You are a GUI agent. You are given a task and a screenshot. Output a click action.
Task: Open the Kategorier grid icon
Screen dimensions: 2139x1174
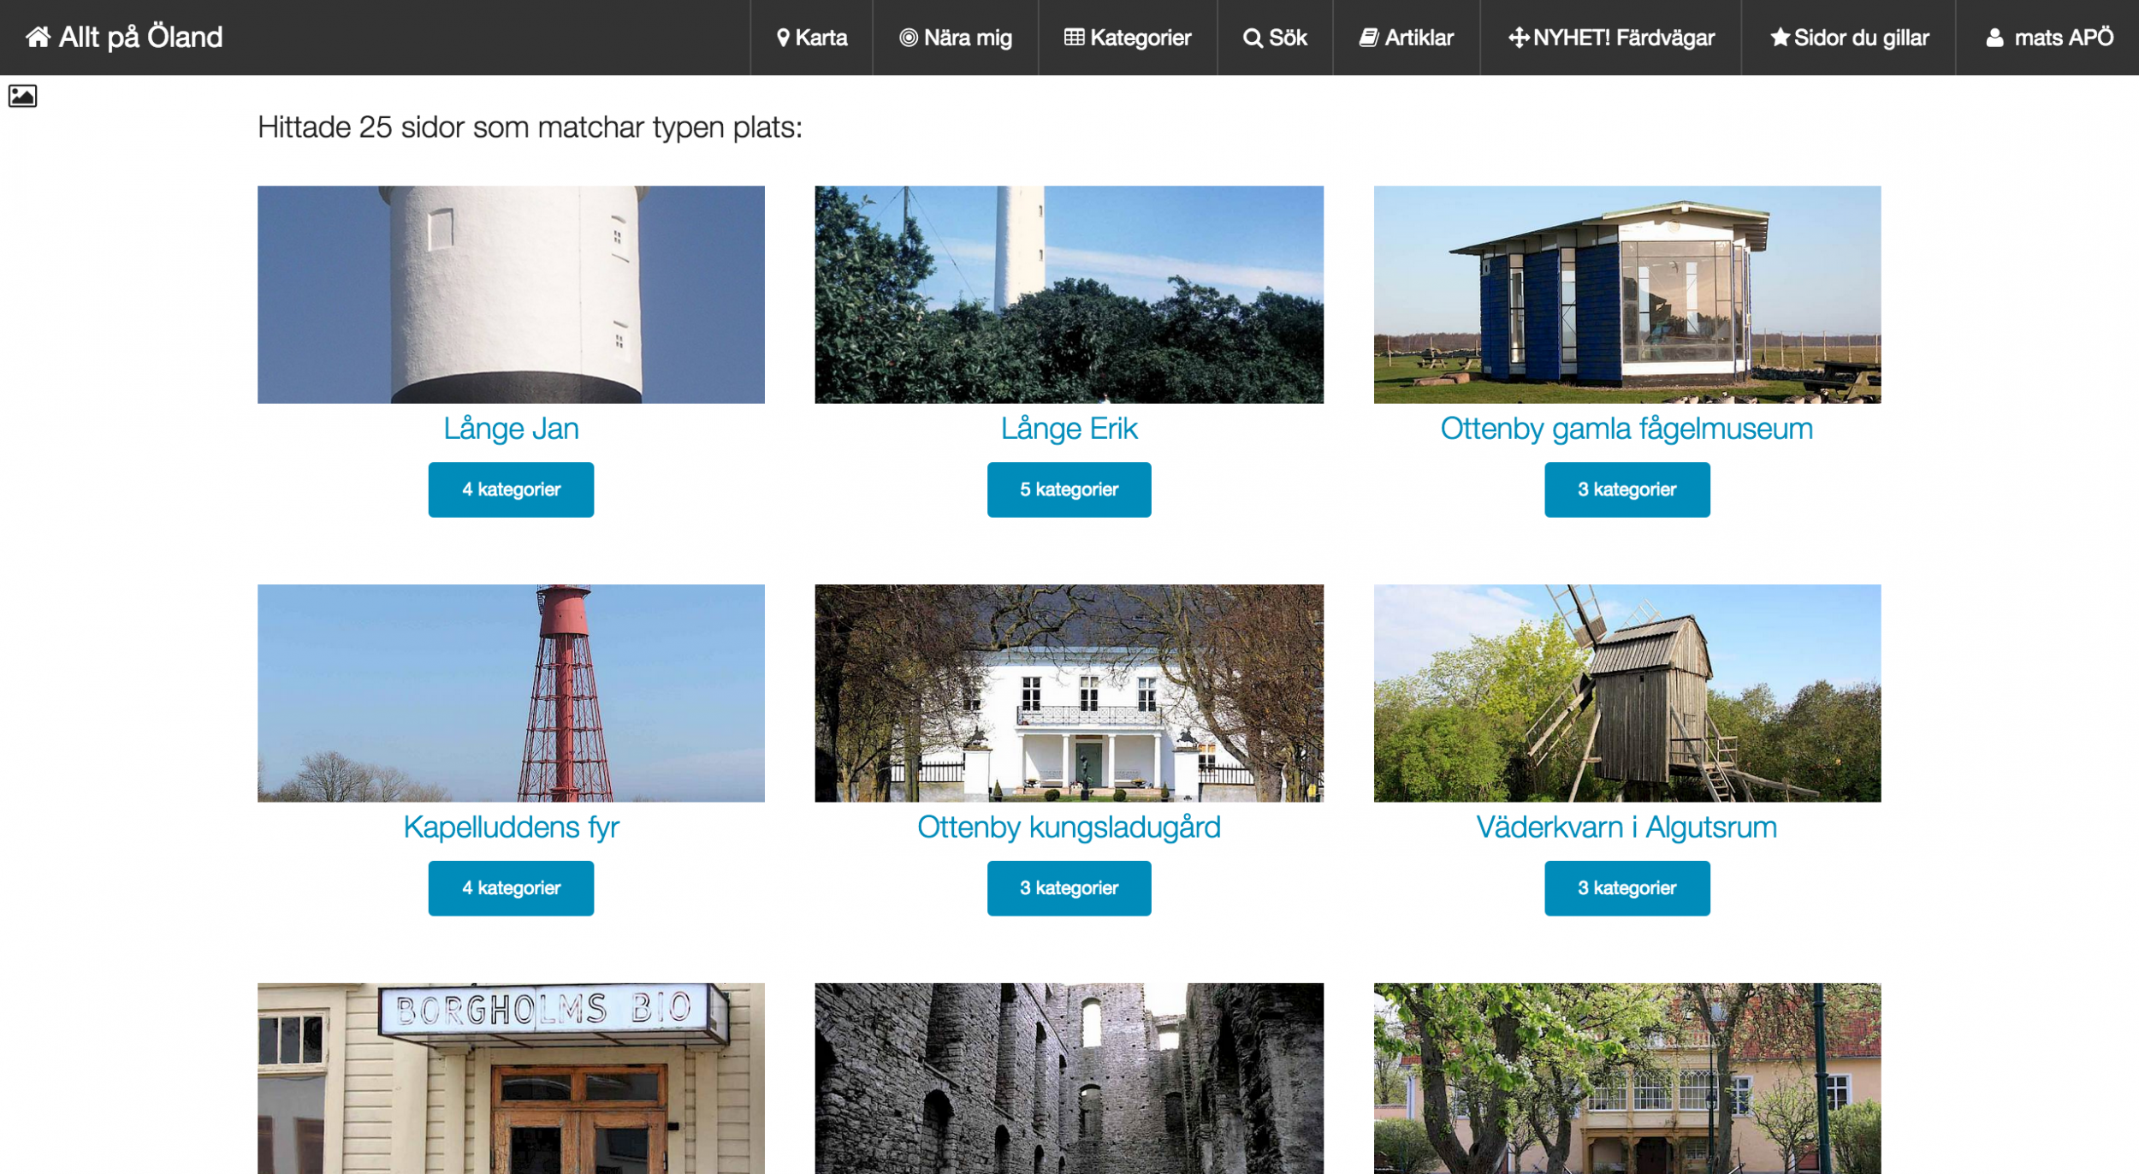pyautogui.click(x=1074, y=38)
